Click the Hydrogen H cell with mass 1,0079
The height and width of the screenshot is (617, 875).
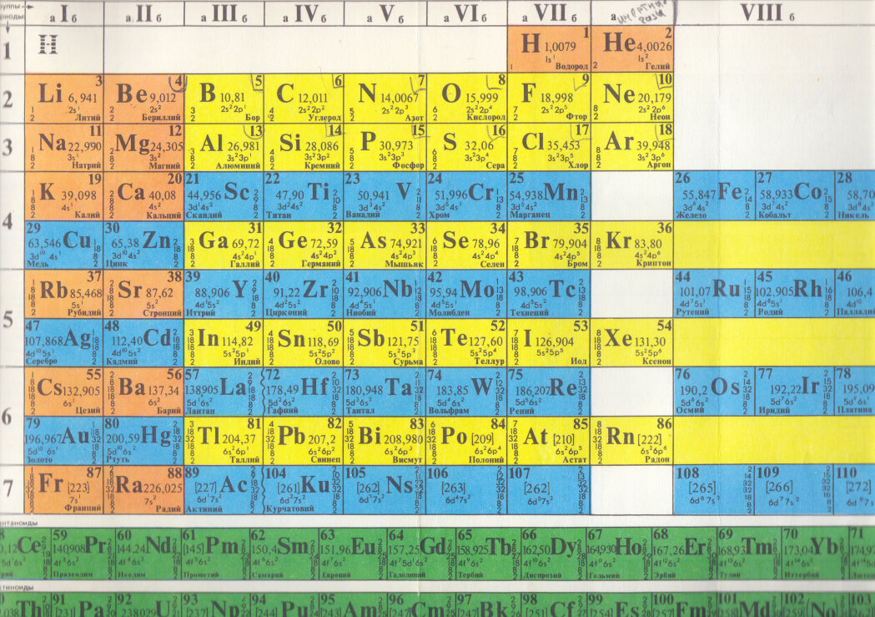[x=549, y=48]
